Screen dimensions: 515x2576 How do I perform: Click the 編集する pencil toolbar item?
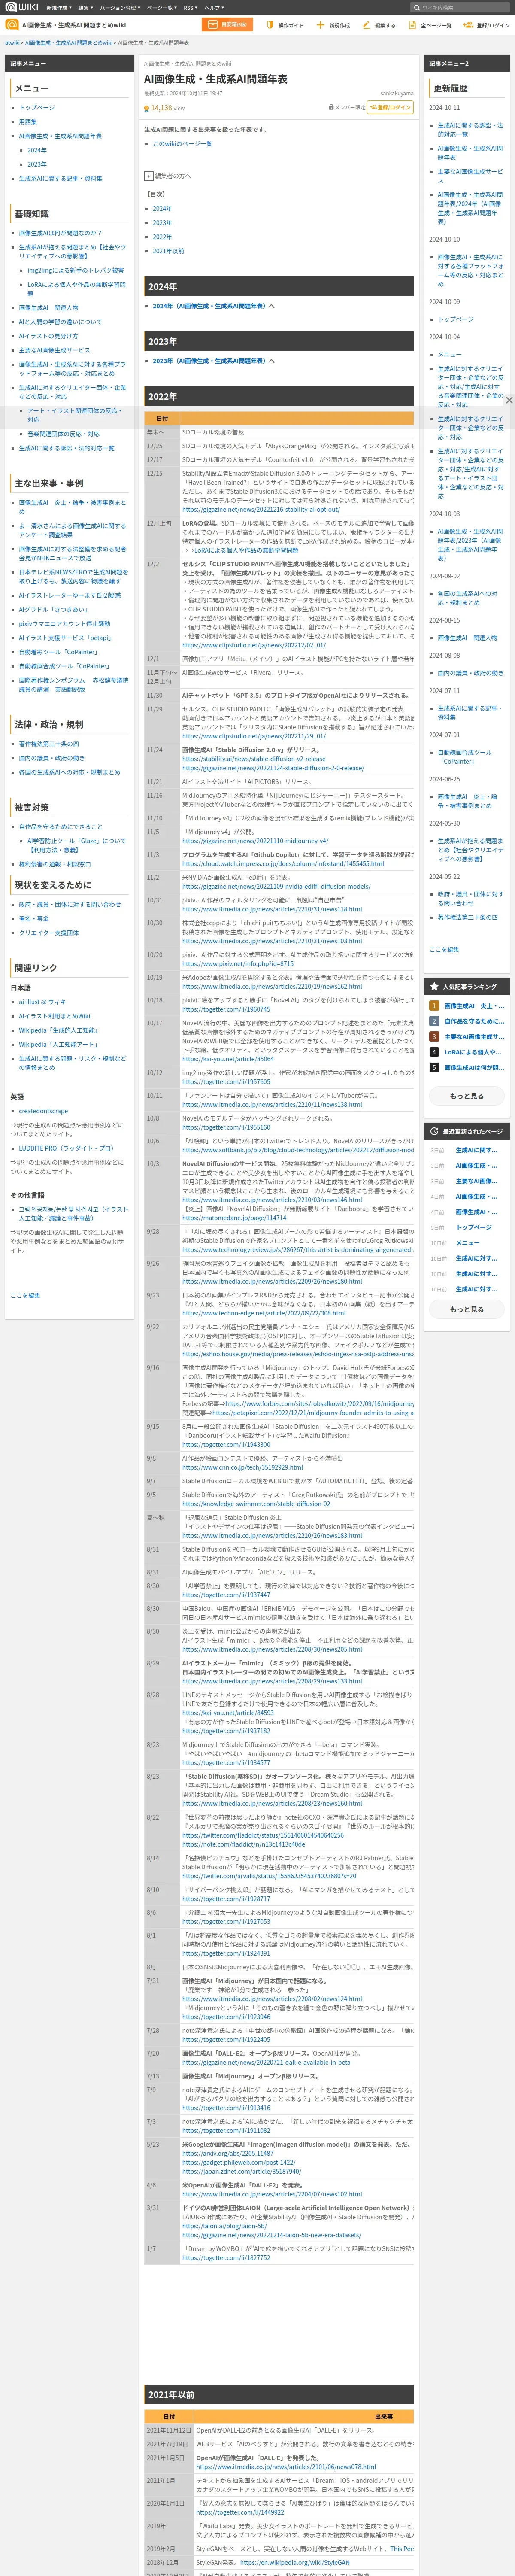click(x=380, y=25)
